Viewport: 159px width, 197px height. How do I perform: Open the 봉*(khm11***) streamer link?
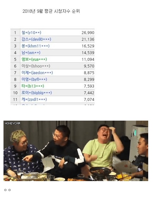(x=36, y=46)
